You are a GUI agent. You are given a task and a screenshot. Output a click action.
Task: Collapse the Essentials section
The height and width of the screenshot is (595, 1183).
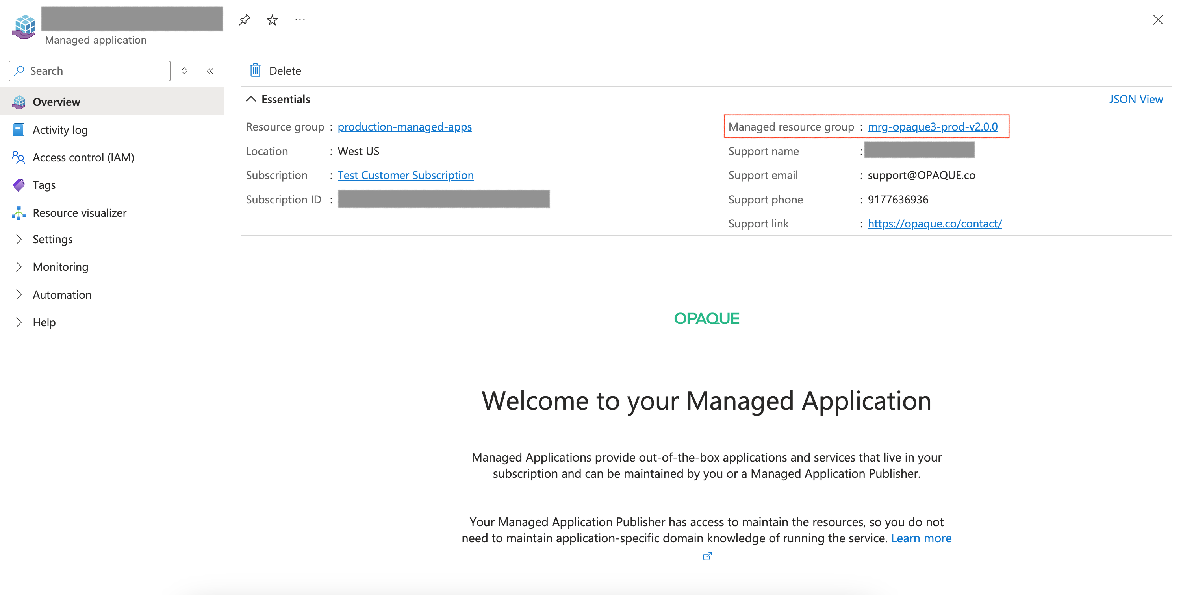point(251,99)
